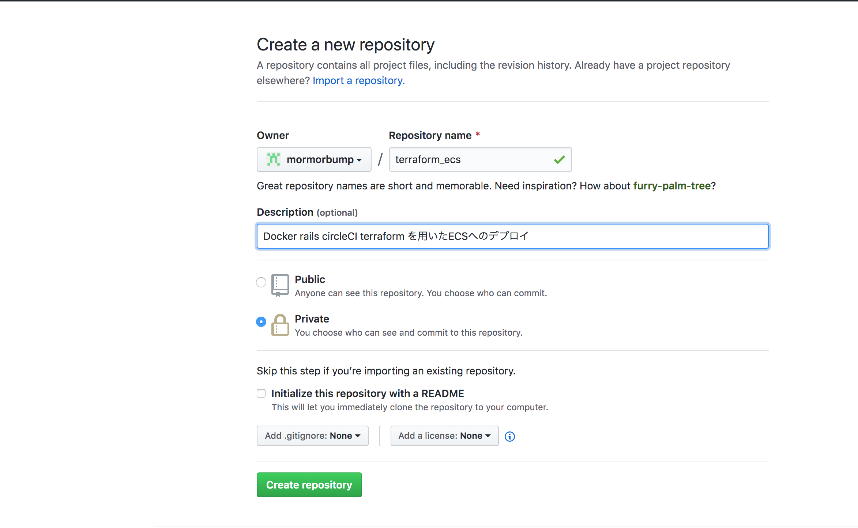Click the mormorbump avatar icon
858x528 pixels.
(x=273, y=159)
